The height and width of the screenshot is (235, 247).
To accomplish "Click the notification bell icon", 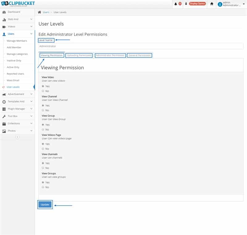I will [x=176, y=4].
